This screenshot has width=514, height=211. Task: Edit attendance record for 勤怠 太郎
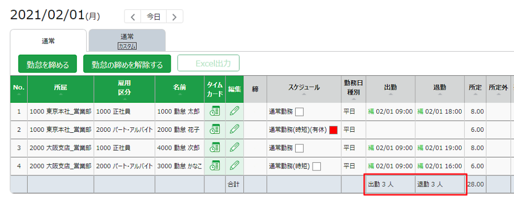click(x=234, y=111)
